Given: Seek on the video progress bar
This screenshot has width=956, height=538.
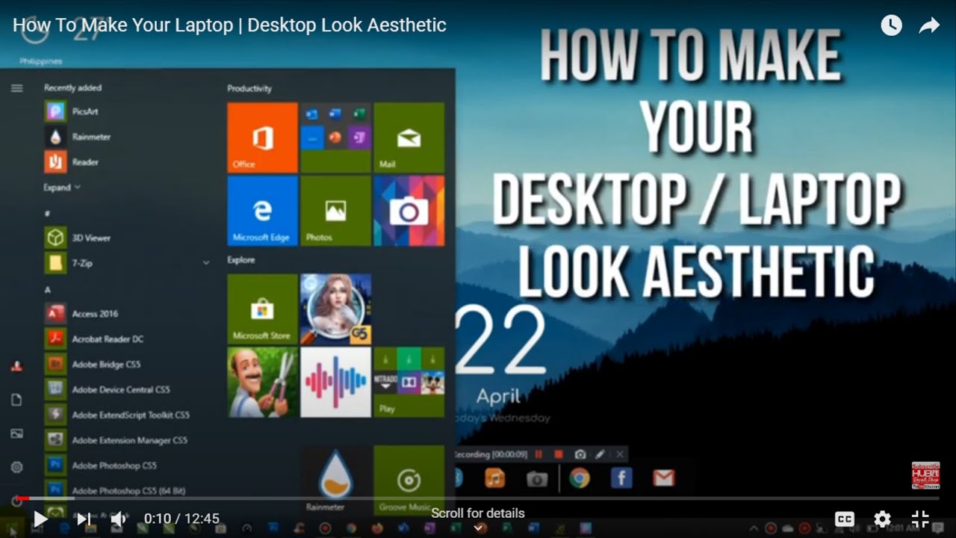Looking at the screenshot, I should [x=478, y=498].
